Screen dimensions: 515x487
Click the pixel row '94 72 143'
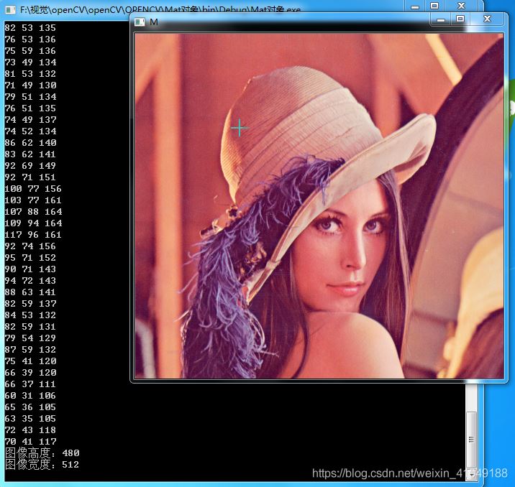pyautogui.click(x=30, y=281)
